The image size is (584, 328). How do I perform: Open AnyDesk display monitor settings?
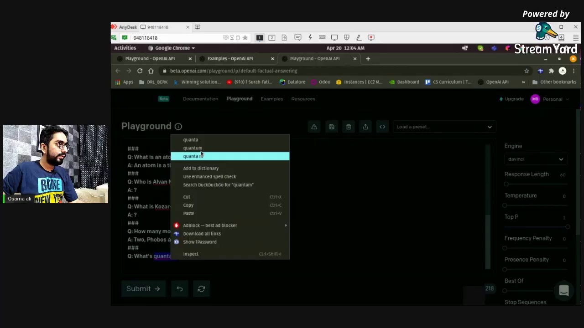click(x=334, y=37)
